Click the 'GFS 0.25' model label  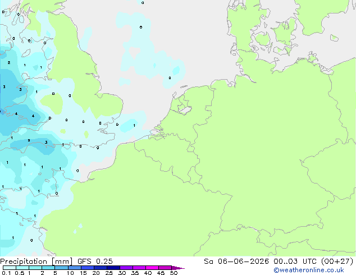(95, 262)
